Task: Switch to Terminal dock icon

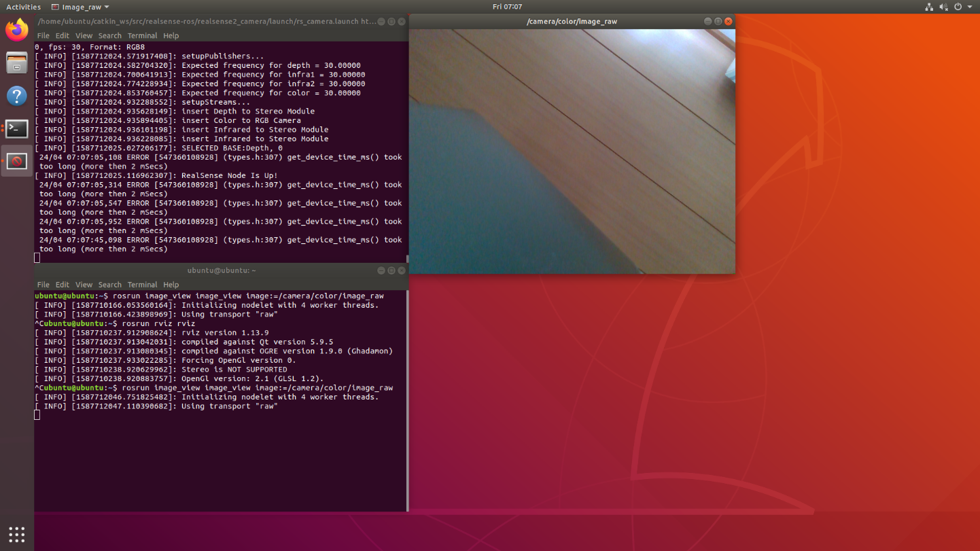Action: (x=17, y=128)
